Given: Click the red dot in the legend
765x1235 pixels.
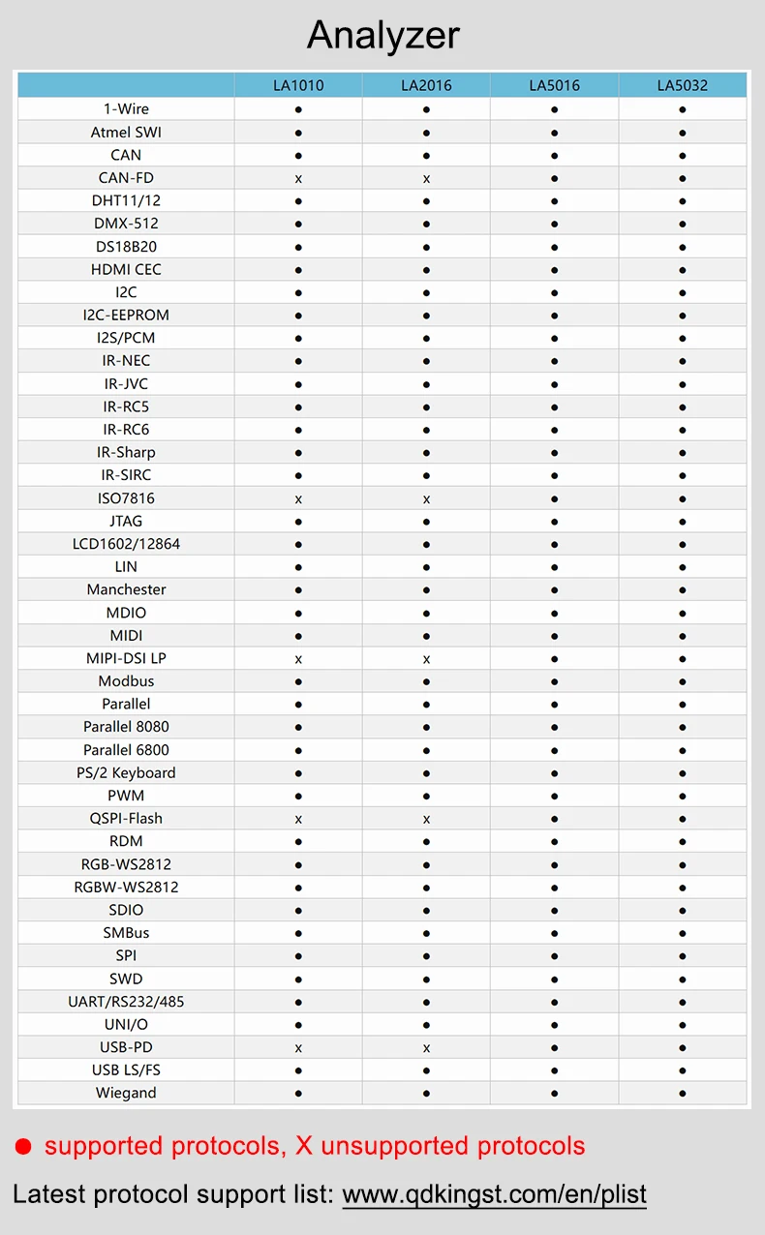Looking at the screenshot, I should tap(24, 1147).
